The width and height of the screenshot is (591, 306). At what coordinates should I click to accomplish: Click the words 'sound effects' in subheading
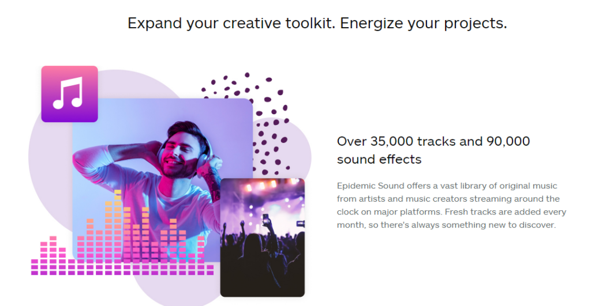point(379,160)
